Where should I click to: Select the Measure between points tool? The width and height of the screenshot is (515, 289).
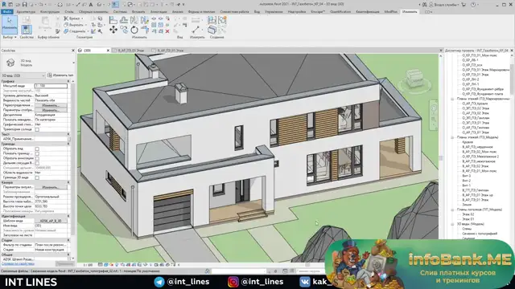click(196, 29)
